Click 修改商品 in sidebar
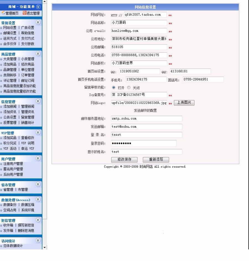249x261 pixels. point(28,64)
